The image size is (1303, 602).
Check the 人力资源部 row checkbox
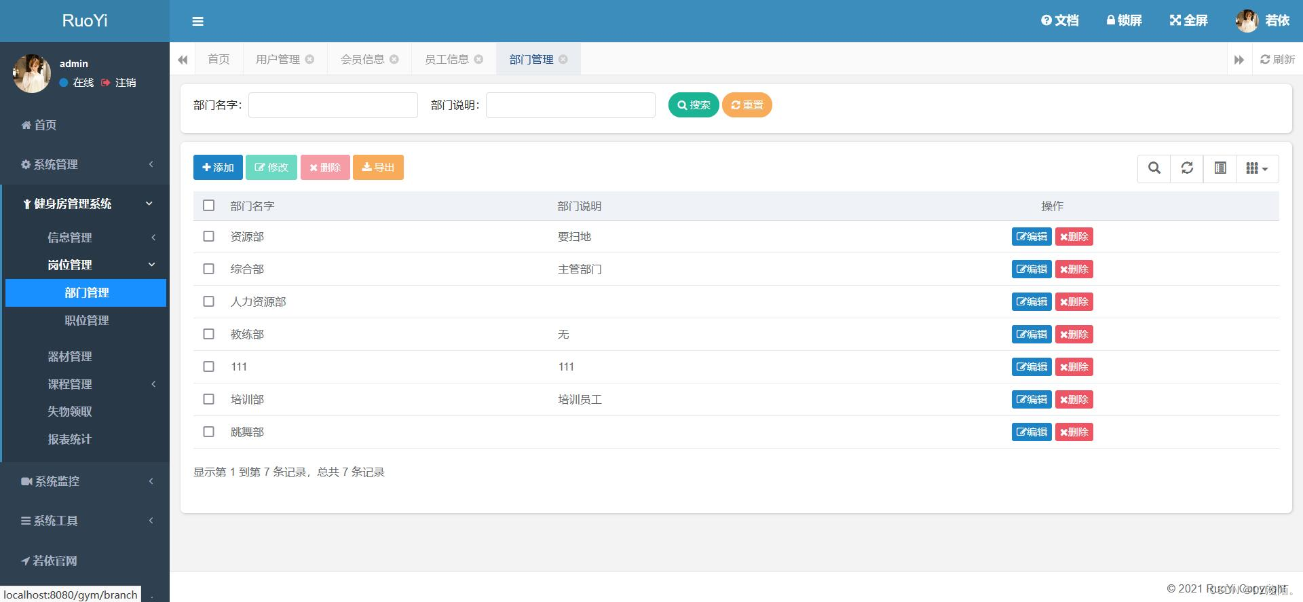point(209,302)
